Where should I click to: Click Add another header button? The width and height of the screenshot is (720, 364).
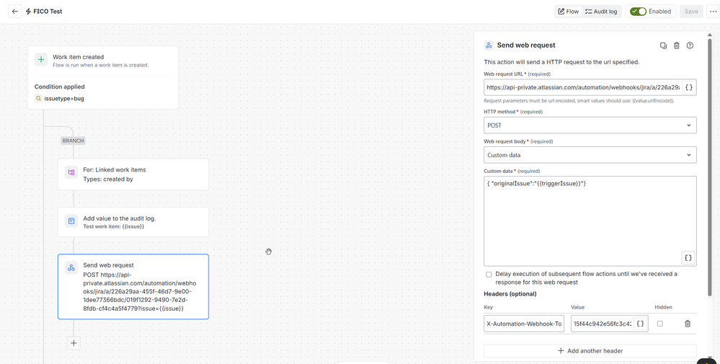[590, 351]
